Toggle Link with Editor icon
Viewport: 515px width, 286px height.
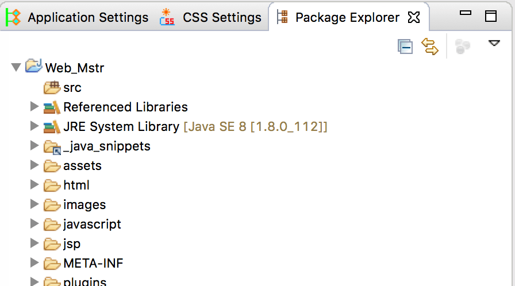pos(430,47)
